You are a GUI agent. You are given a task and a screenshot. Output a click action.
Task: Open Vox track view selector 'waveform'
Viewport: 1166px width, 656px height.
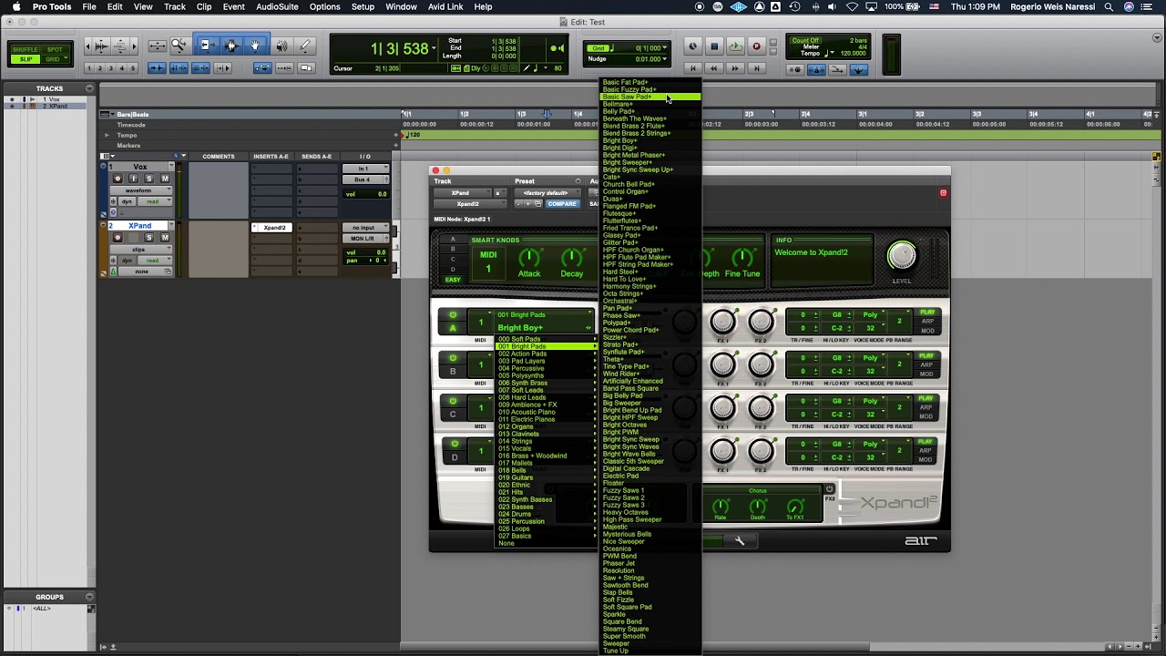pyautogui.click(x=141, y=190)
